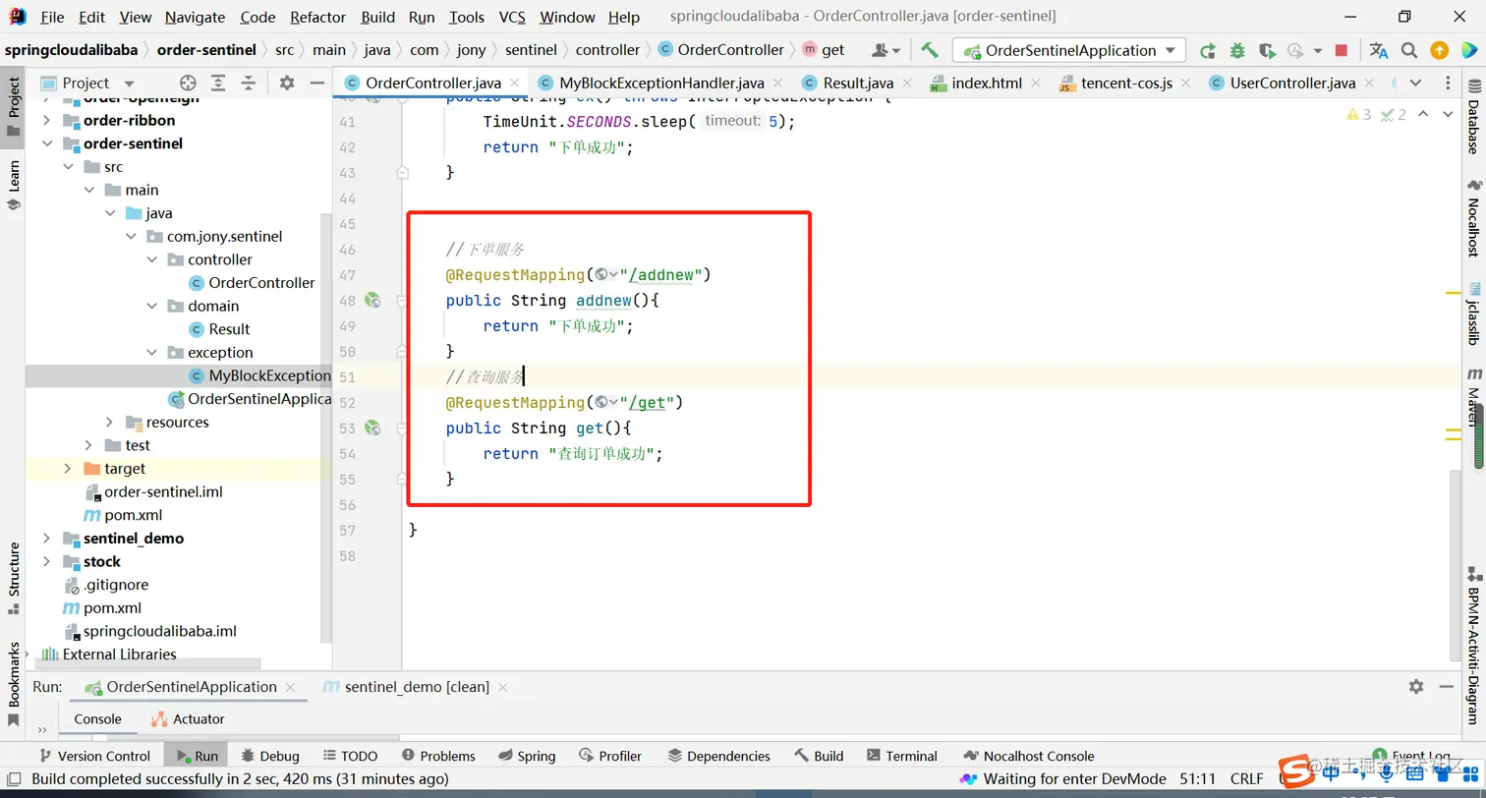The image size is (1486, 798).
Task: Open the user account dropdown icon
Action: point(885,50)
